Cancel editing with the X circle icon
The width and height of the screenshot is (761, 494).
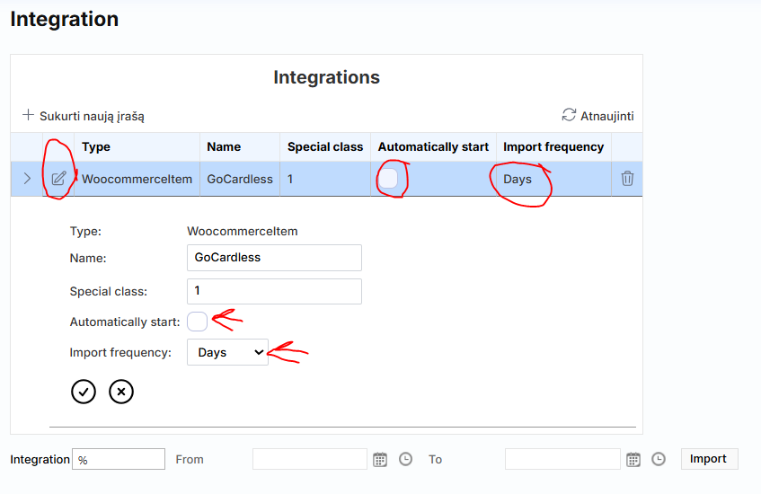tap(121, 392)
